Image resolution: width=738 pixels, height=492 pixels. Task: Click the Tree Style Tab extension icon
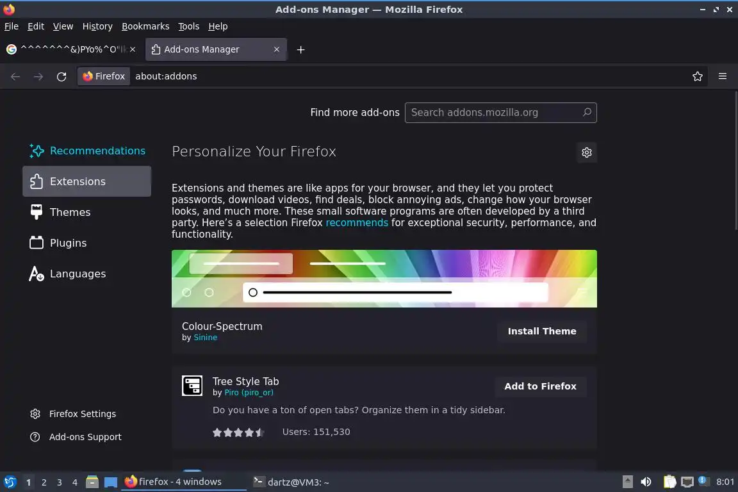pyautogui.click(x=192, y=386)
